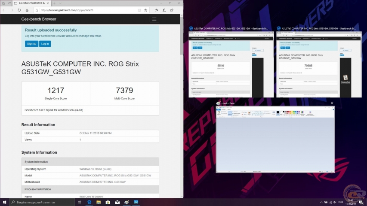Set these tabs aside

click(x=9, y=3)
